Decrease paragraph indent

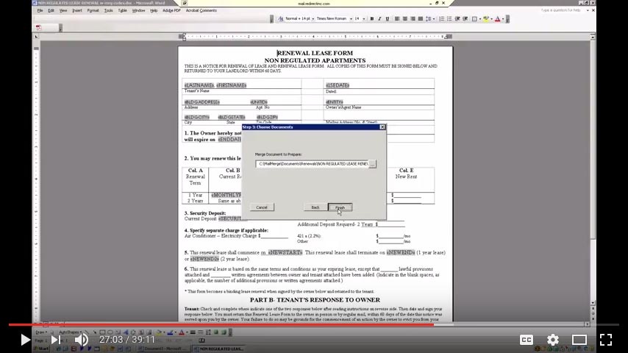(x=457, y=19)
